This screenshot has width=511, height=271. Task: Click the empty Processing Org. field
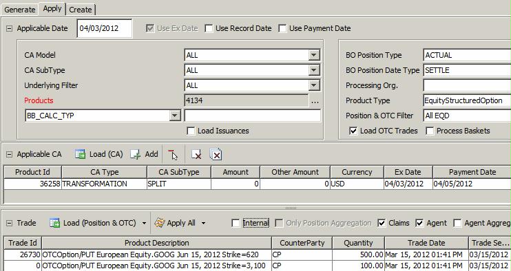[467, 85]
